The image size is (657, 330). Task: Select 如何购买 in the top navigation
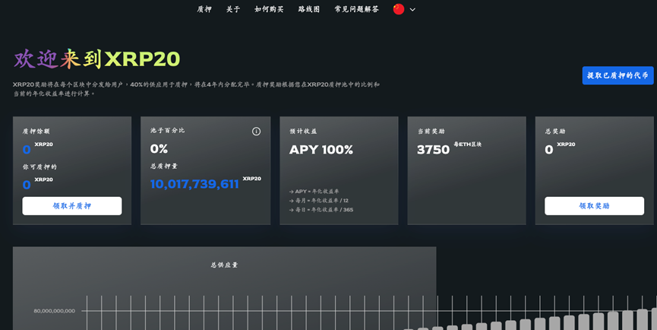point(269,9)
